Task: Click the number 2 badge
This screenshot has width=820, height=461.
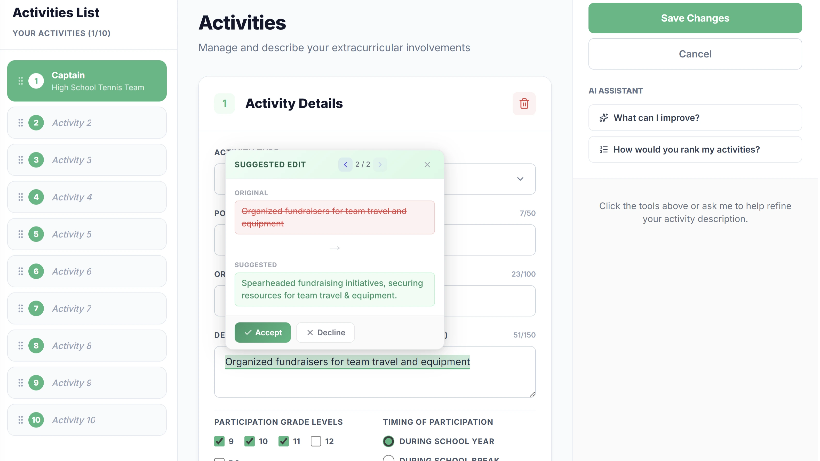Action: click(x=36, y=123)
